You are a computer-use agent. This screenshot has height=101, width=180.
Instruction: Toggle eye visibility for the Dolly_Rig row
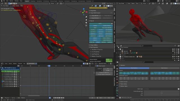(x=177, y=53)
